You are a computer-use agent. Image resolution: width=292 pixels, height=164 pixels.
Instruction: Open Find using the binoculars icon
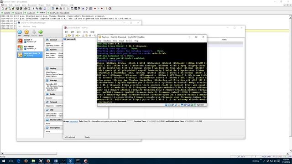[57, 9]
